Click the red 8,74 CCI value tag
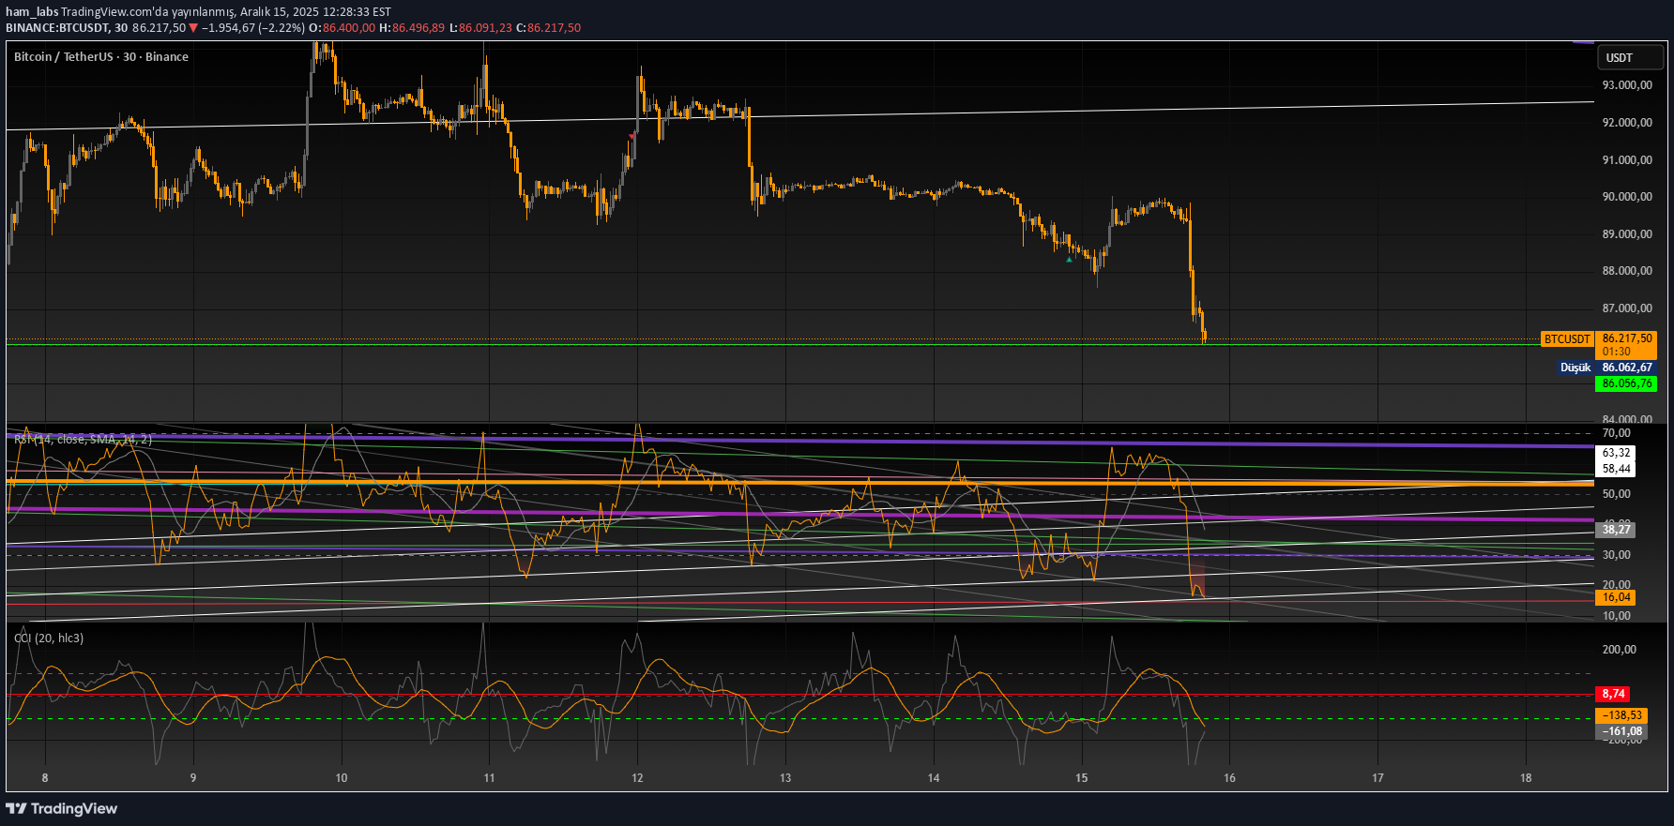Viewport: 1674px width, 826px height. [1612, 694]
